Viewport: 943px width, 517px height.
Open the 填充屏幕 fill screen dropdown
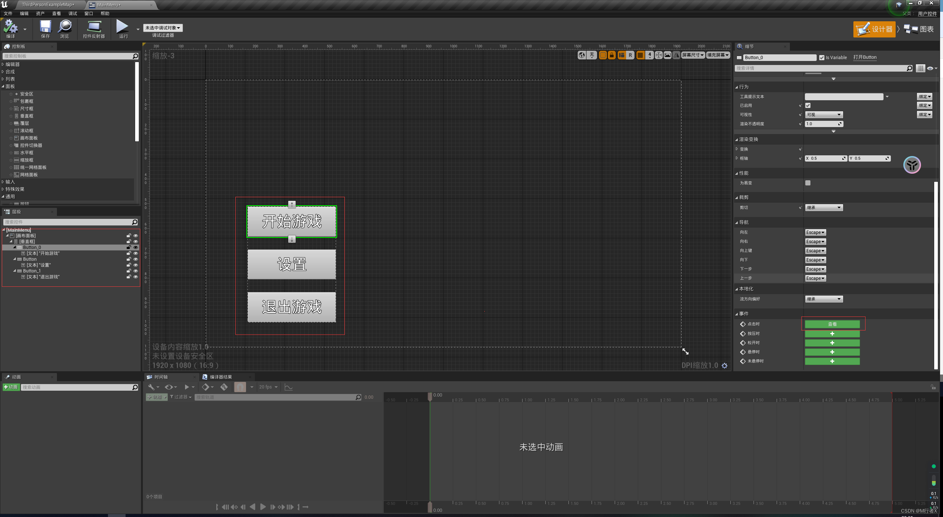(x=718, y=55)
